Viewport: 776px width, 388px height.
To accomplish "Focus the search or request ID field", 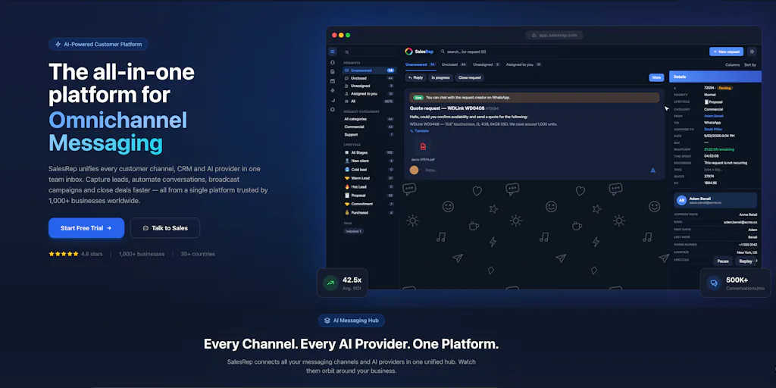I will point(499,52).
